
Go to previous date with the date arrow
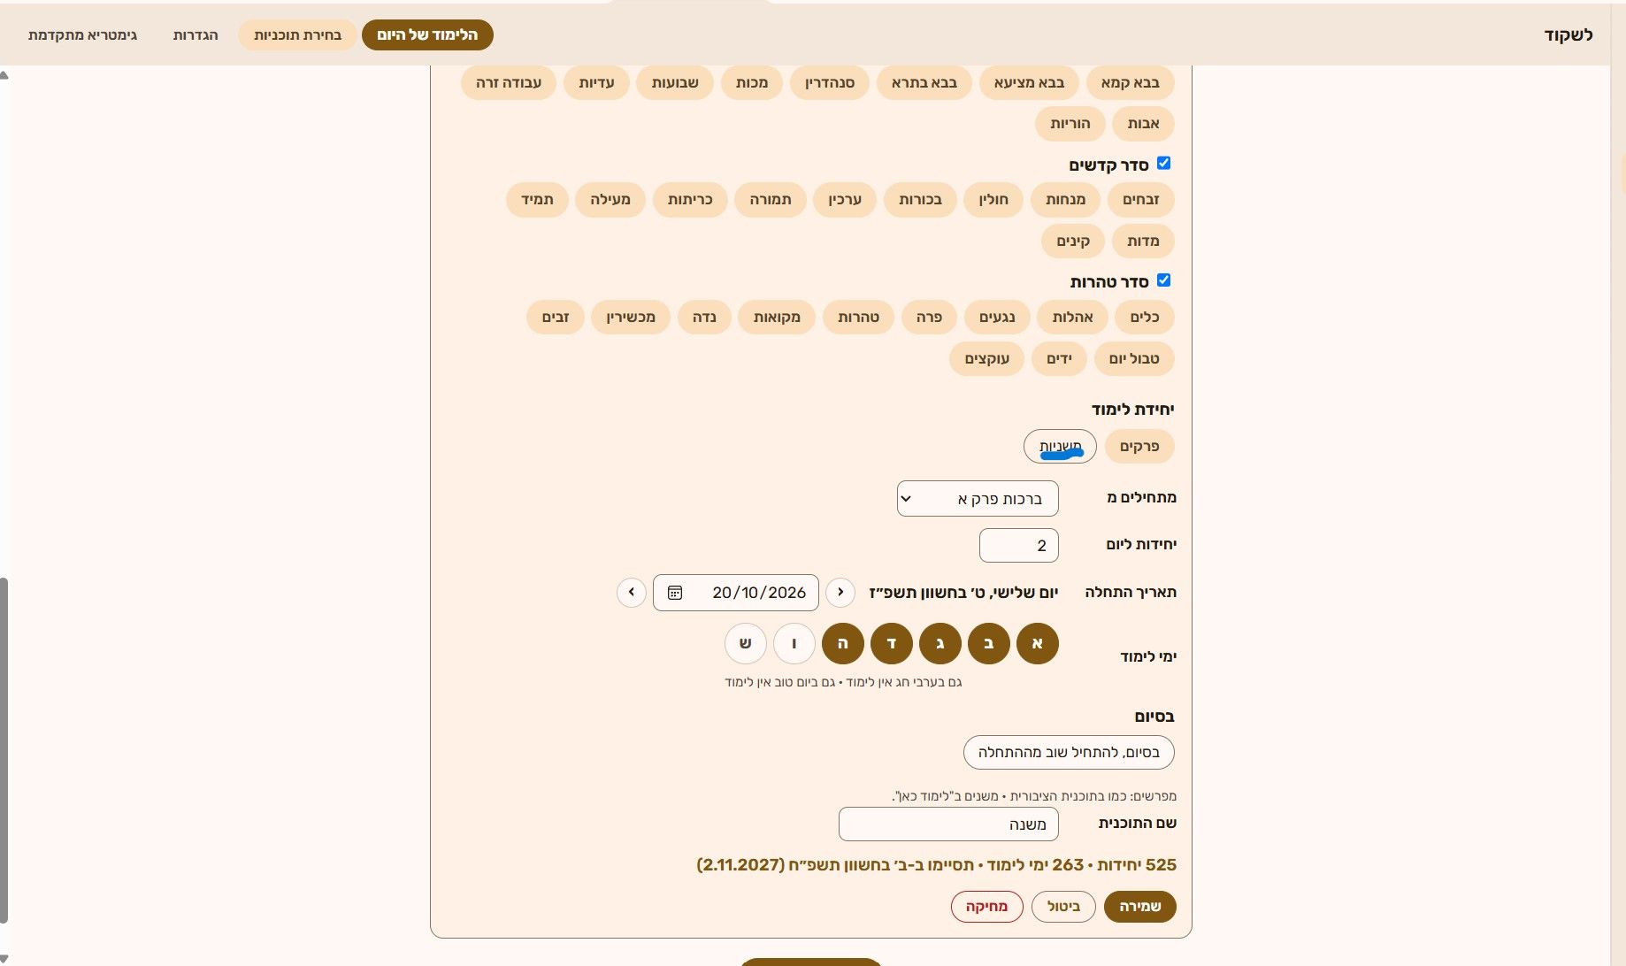click(x=840, y=593)
